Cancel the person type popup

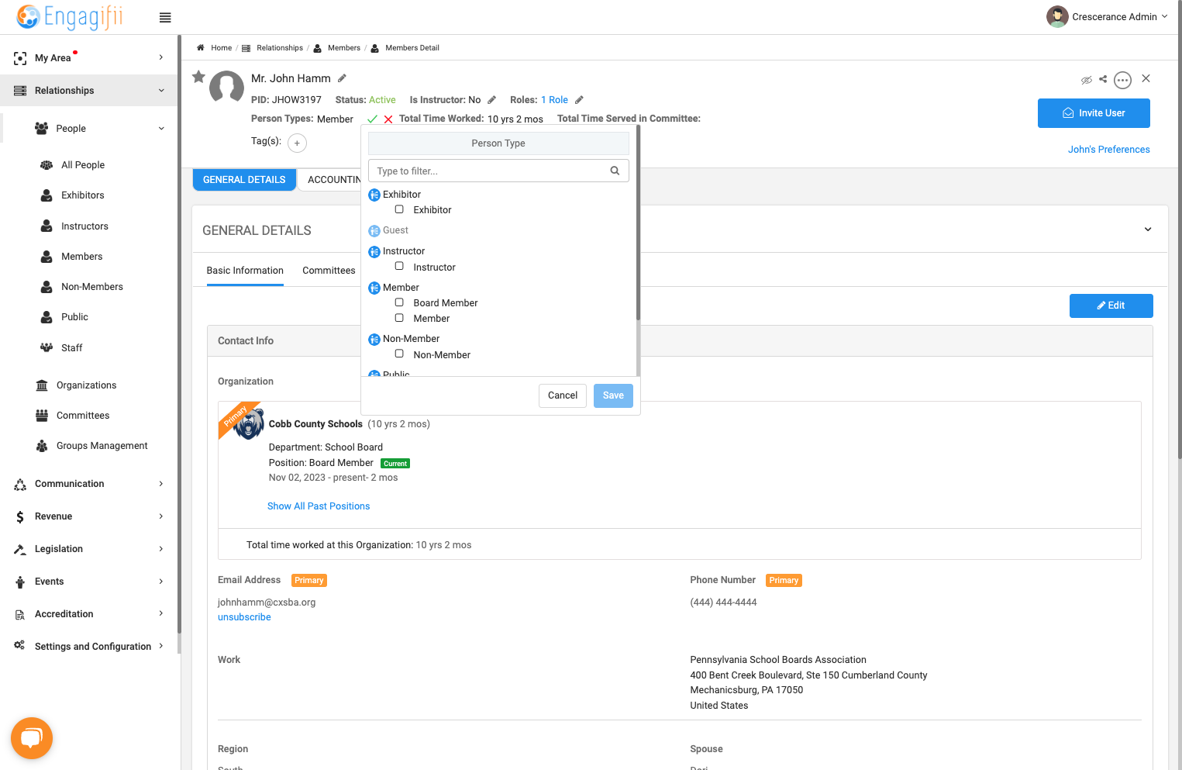(563, 395)
